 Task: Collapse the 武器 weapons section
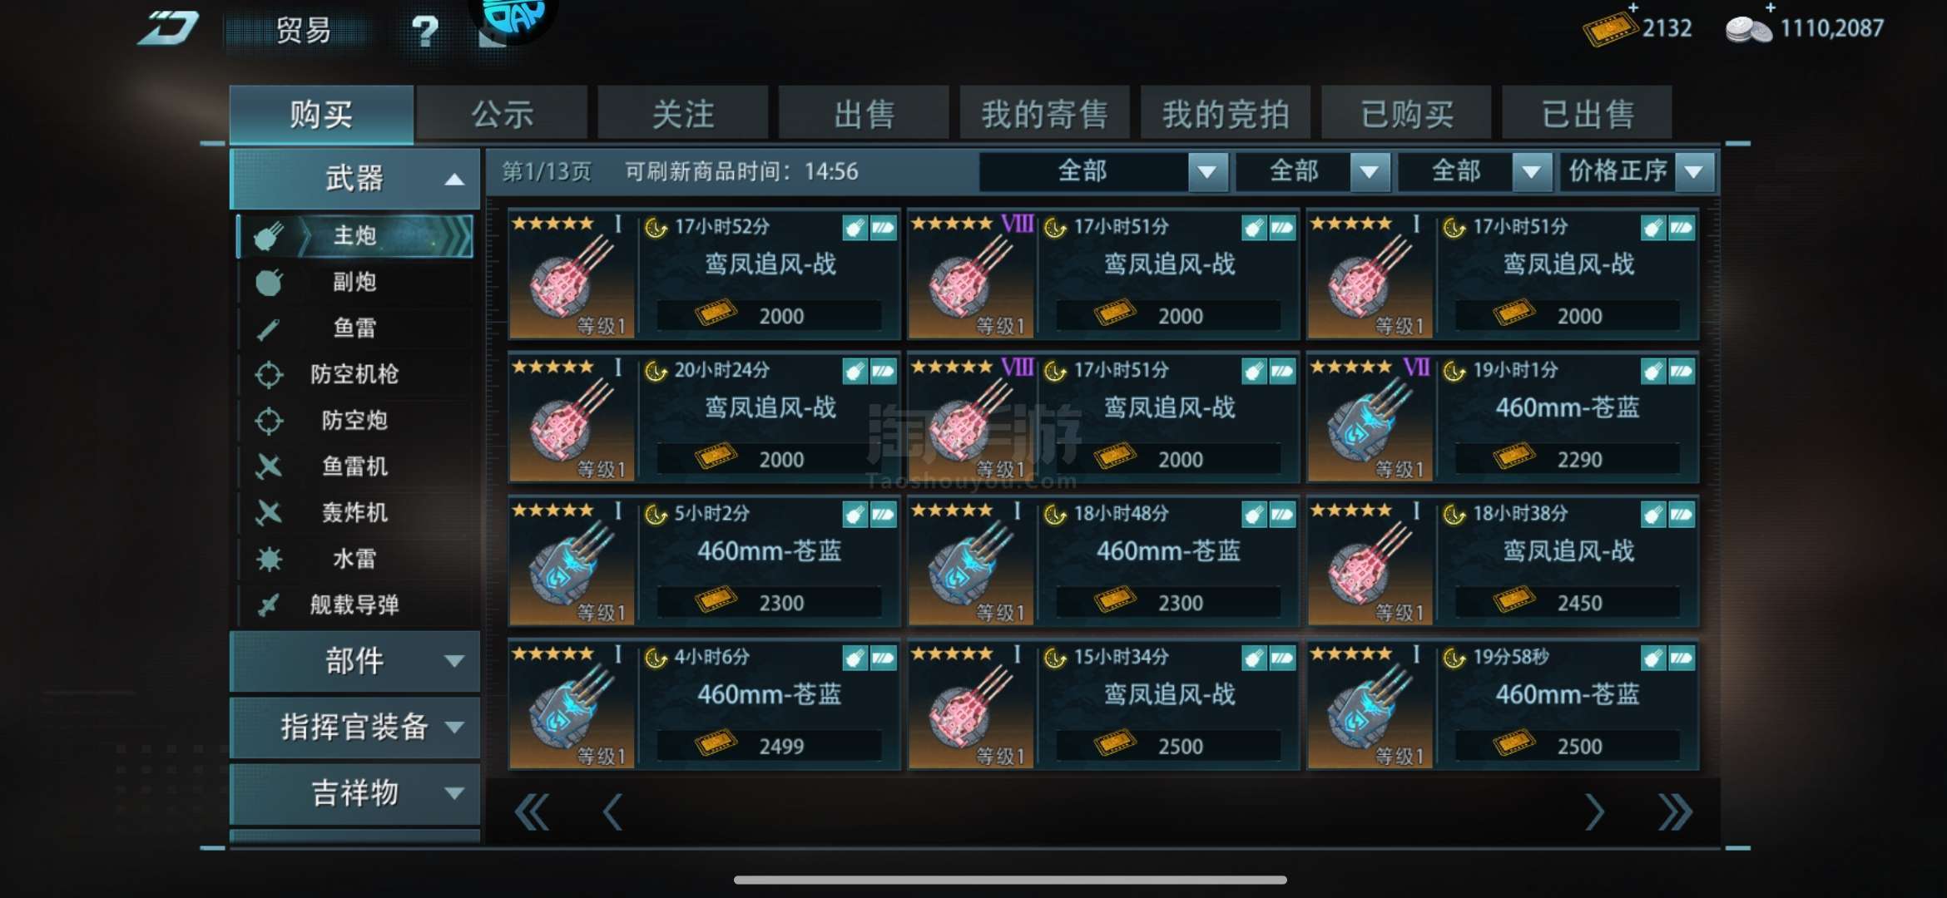(355, 179)
